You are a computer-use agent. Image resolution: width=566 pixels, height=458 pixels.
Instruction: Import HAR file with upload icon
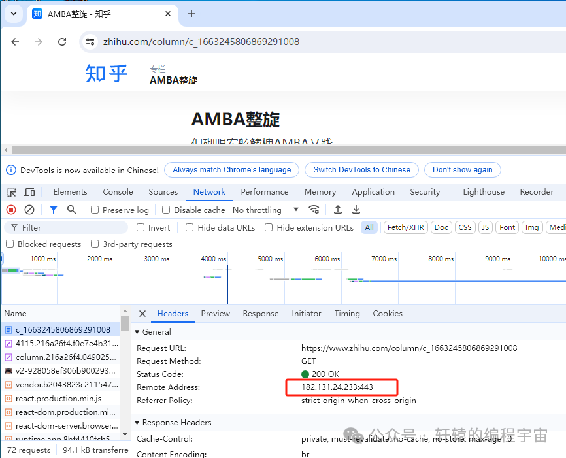338,210
